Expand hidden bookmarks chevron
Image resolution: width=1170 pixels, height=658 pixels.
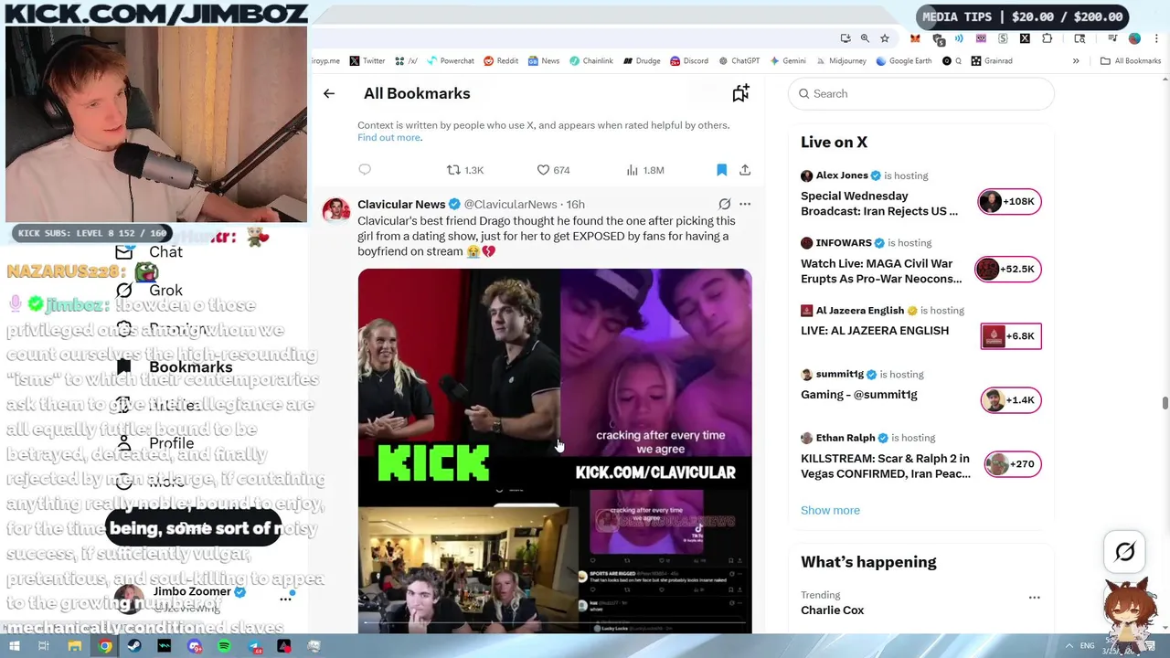1076,61
